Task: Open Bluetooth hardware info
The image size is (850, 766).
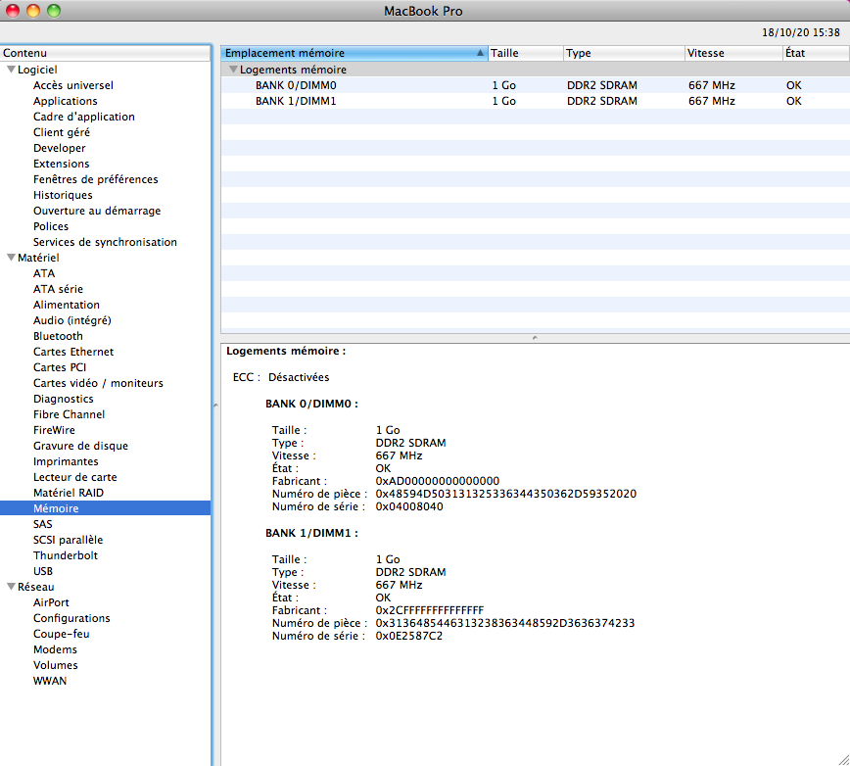Action: click(58, 336)
